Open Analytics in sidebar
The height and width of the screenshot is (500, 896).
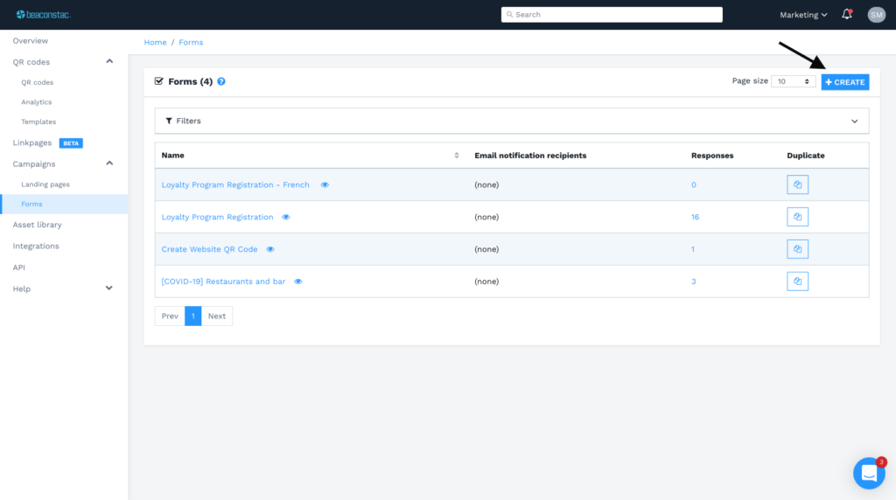37,102
